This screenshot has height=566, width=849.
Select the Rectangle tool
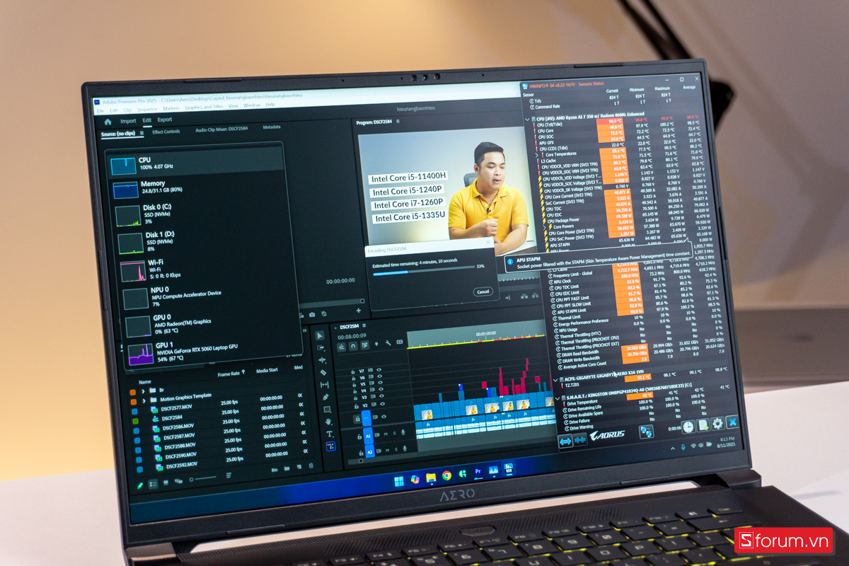tap(327, 409)
